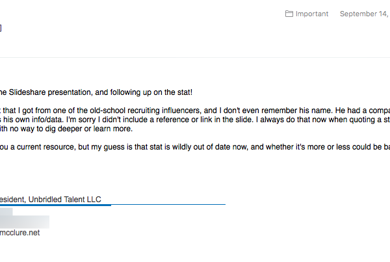Image resolution: width=390 pixels, height=262 pixels.
Task: Click the blurred contact details in the signature
Action: (25, 218)
